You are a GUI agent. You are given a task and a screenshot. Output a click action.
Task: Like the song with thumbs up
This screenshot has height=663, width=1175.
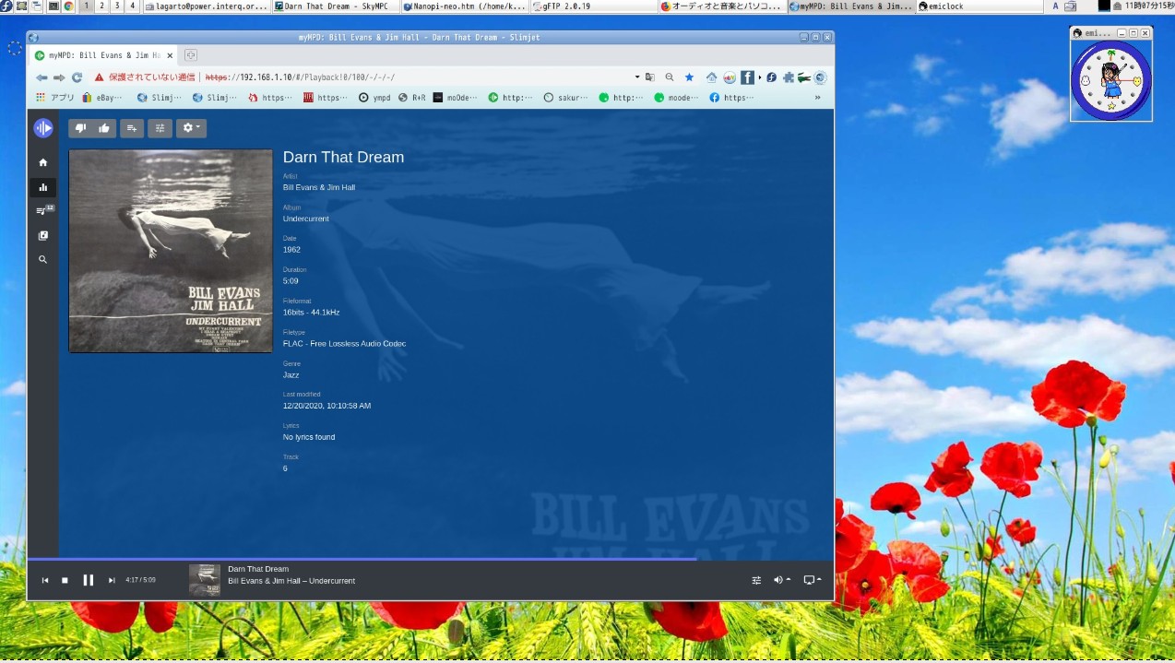103,128
